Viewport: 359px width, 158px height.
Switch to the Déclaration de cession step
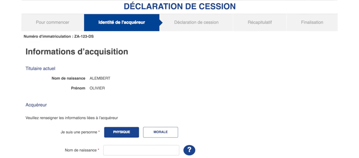196,22
